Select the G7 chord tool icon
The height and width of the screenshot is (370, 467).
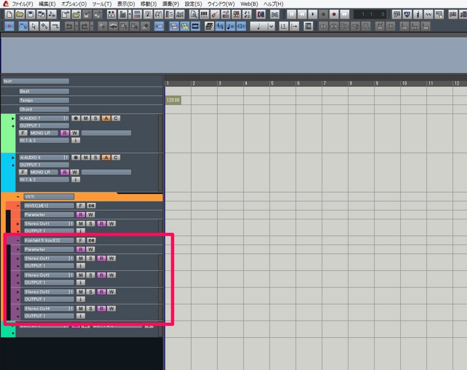241,26
